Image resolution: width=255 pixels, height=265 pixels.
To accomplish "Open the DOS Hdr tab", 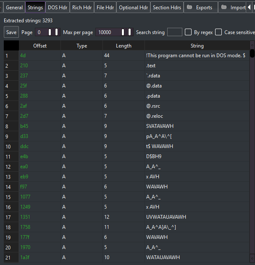I will pos(58,8).
